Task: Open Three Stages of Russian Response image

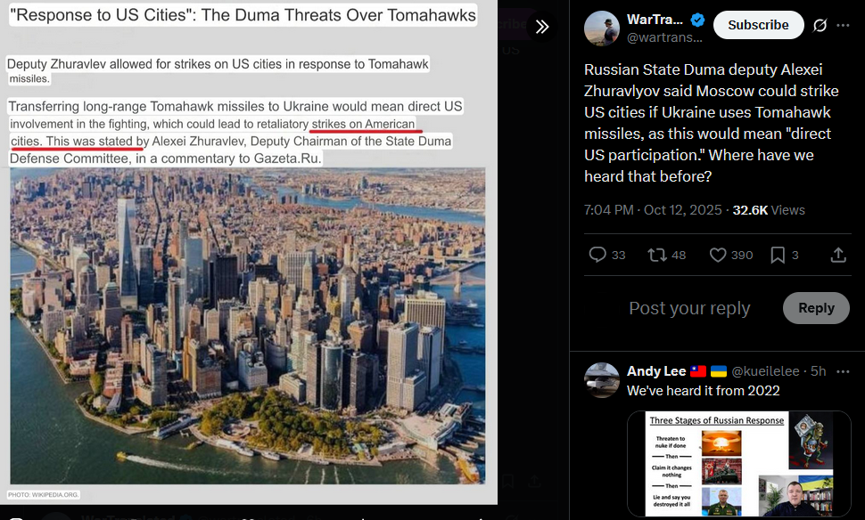Action: point(739,464)
